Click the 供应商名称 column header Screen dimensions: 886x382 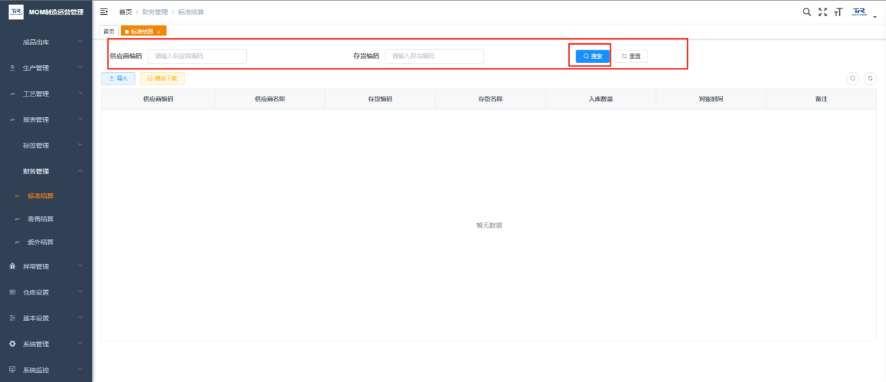click(269, 99)
